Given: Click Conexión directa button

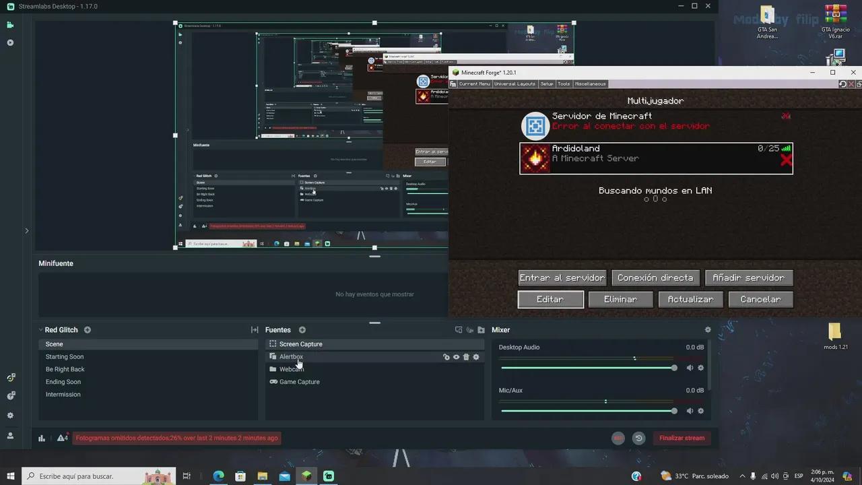Looking at the screenshot, I should coord(655,278).
